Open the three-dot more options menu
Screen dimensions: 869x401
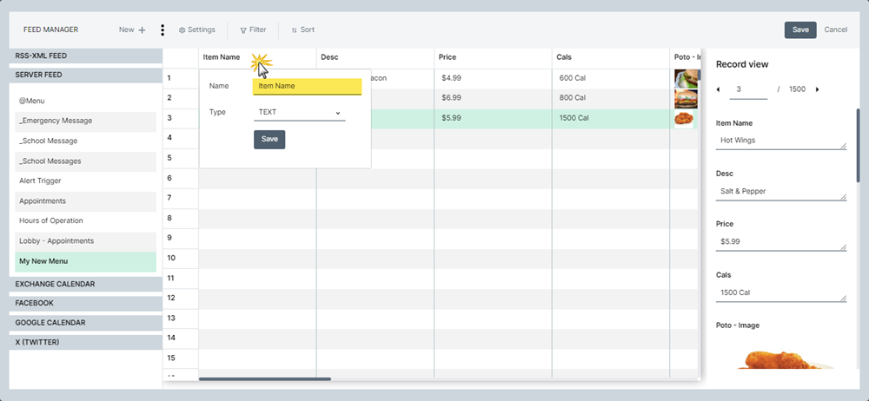pos(163,30)
